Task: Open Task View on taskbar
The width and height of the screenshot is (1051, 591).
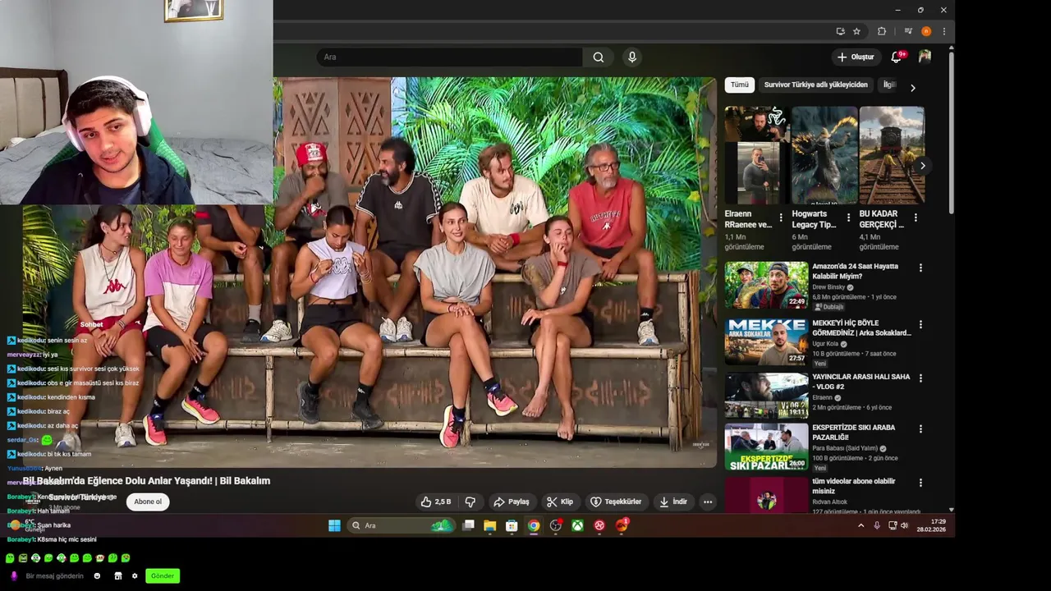Action: (468, 525)
